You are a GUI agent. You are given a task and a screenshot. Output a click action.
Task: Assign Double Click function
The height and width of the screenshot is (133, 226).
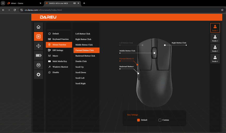pos(86,61)
